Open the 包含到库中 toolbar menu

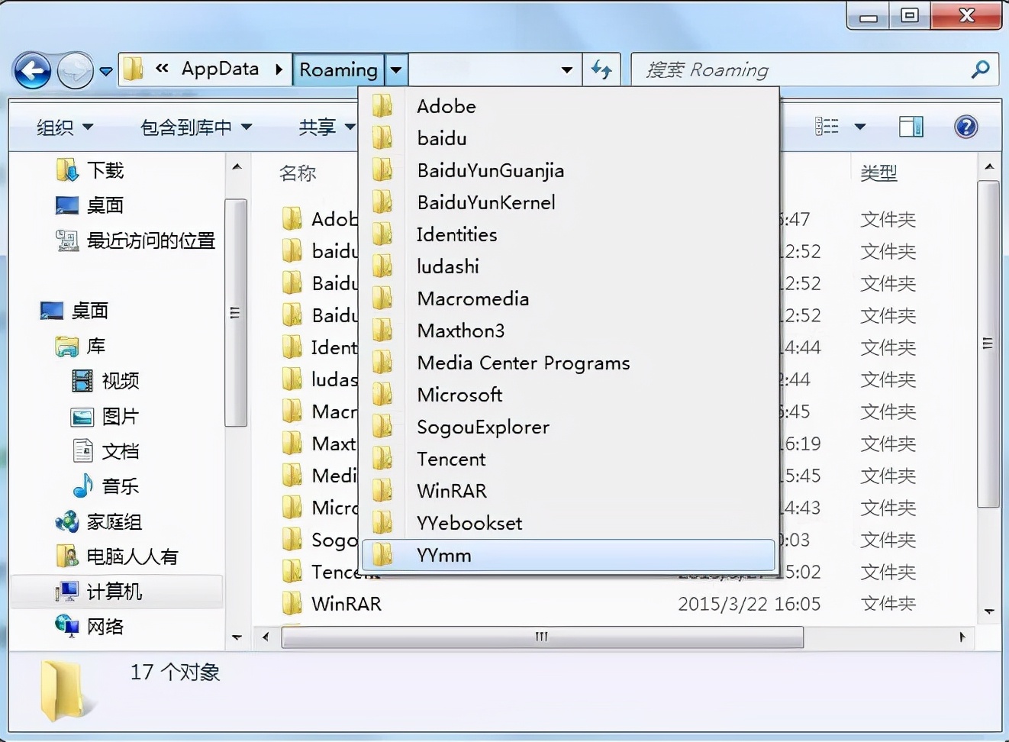click(x=196, y=127)
